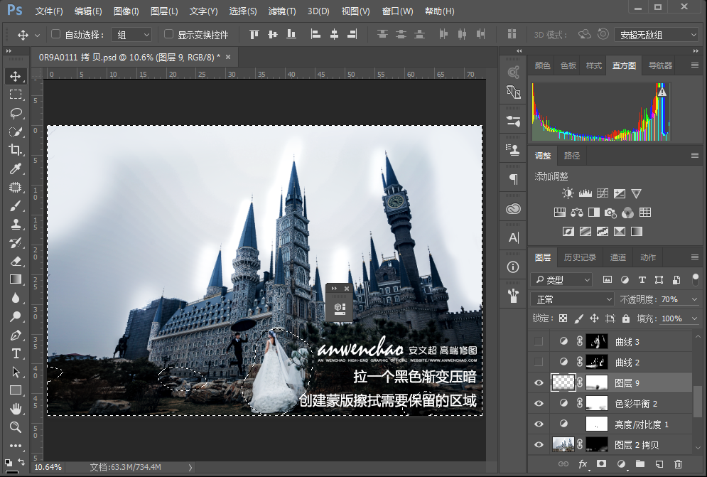Hide the 图层 9 layer
The width and height of the screenshot is (707, 477).
point(539,382)
